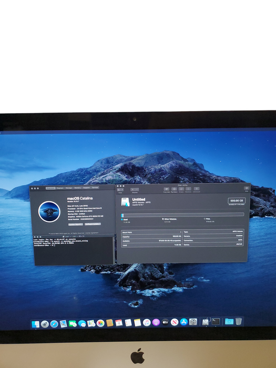Open FaceTime from the Dock
The width and height of the screenshot is (276, 368).
click(x=73, y=324)
